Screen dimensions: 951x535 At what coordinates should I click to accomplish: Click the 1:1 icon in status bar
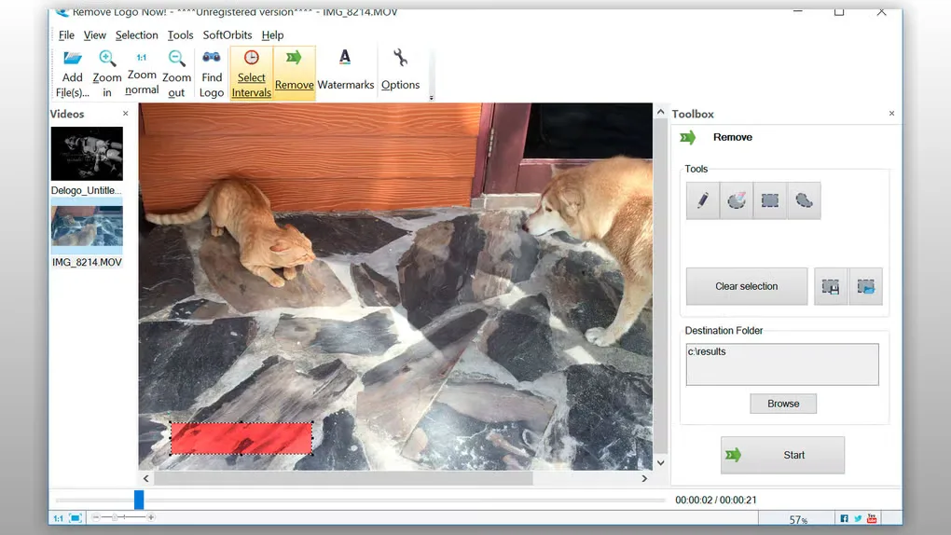pos(58,518)
